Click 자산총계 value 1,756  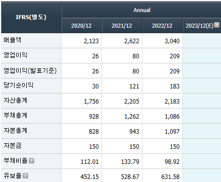click(91, 102)
